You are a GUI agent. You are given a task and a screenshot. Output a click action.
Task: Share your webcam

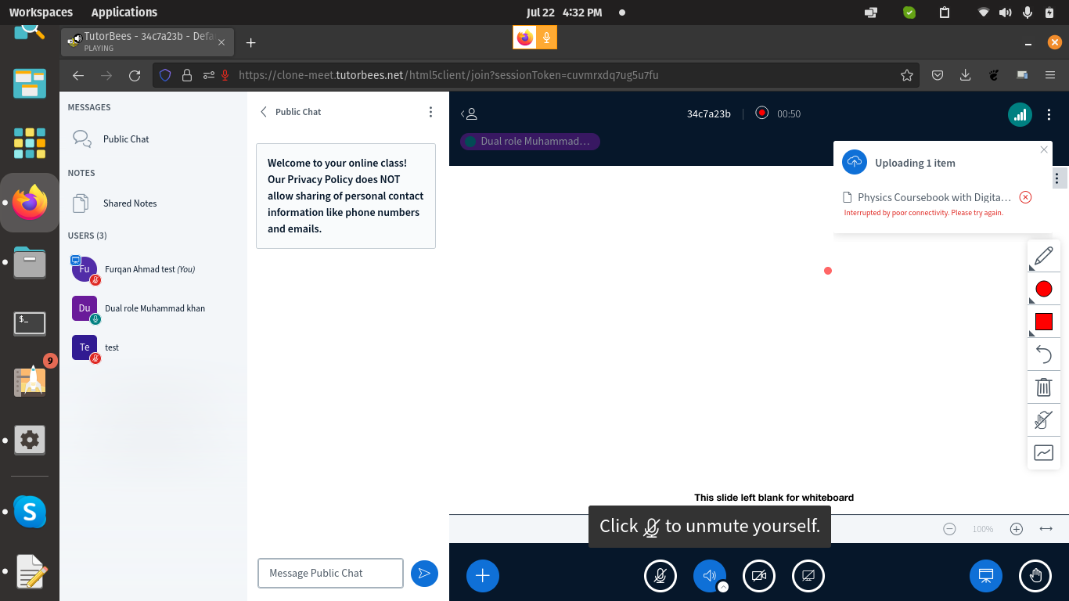pyautogui.click(x=758, y=575)
